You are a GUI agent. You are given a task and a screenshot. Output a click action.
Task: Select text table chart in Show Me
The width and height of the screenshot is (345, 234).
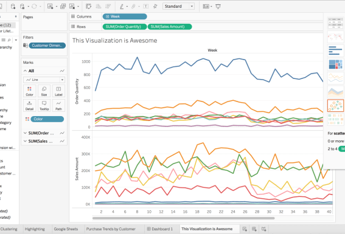[335, 23]
